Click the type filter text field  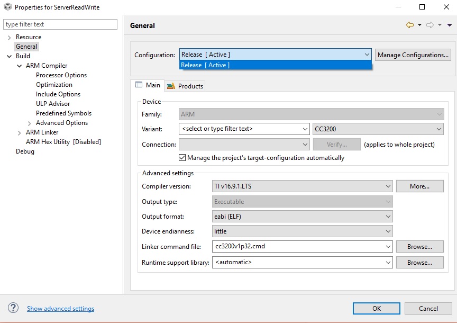60,24
